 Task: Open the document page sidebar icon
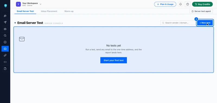[x=5, y=69]
